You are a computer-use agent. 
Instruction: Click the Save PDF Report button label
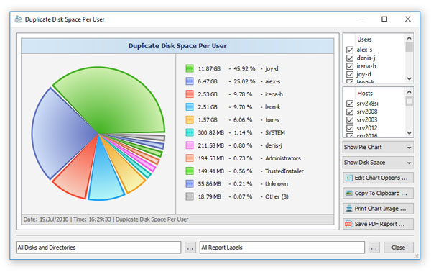379,224
